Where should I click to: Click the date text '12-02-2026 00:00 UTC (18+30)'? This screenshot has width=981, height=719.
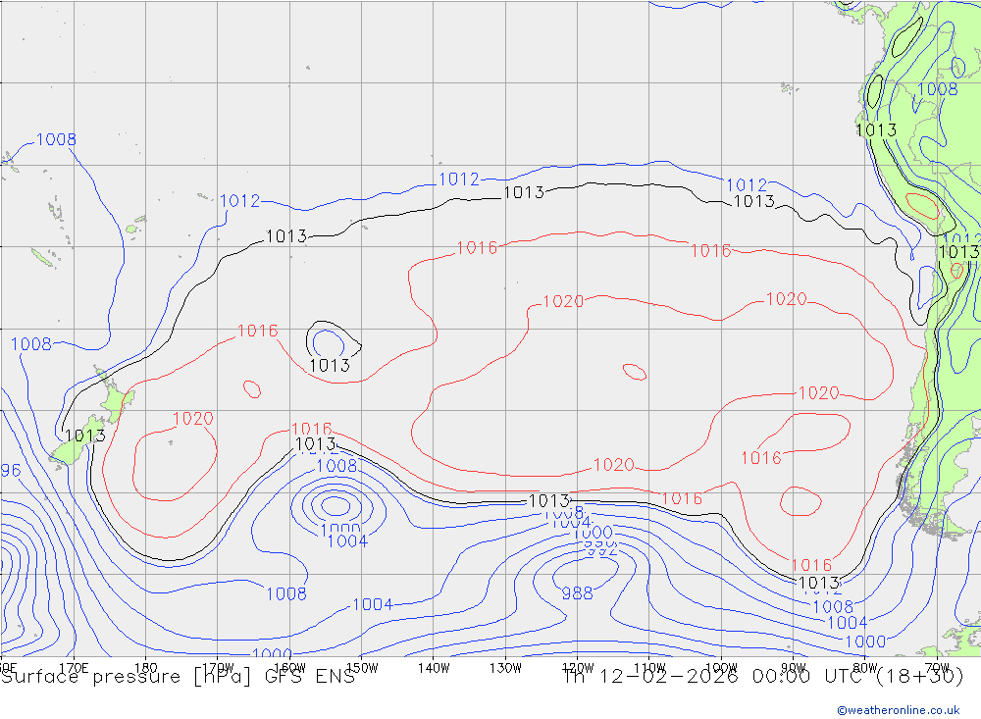(x=781, y=677)
